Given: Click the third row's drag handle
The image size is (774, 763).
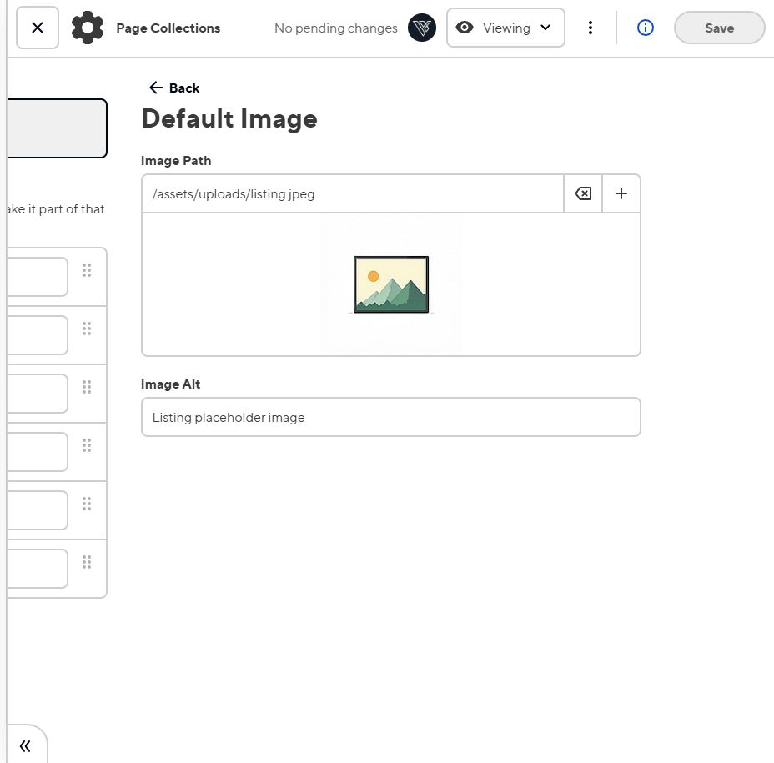Looking at the screenshot, I should [x=87, y=387].
